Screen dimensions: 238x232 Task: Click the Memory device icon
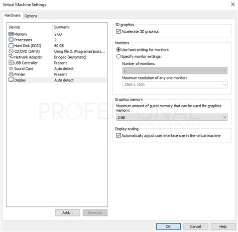11,34
